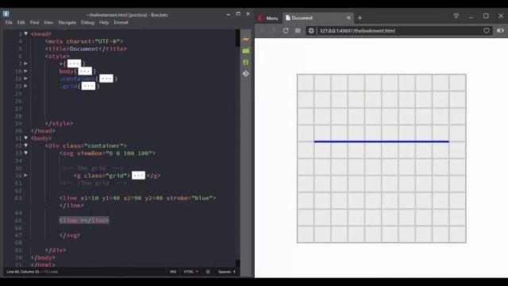Click the meta charset="UTF-8" line

tap(84, 41)
